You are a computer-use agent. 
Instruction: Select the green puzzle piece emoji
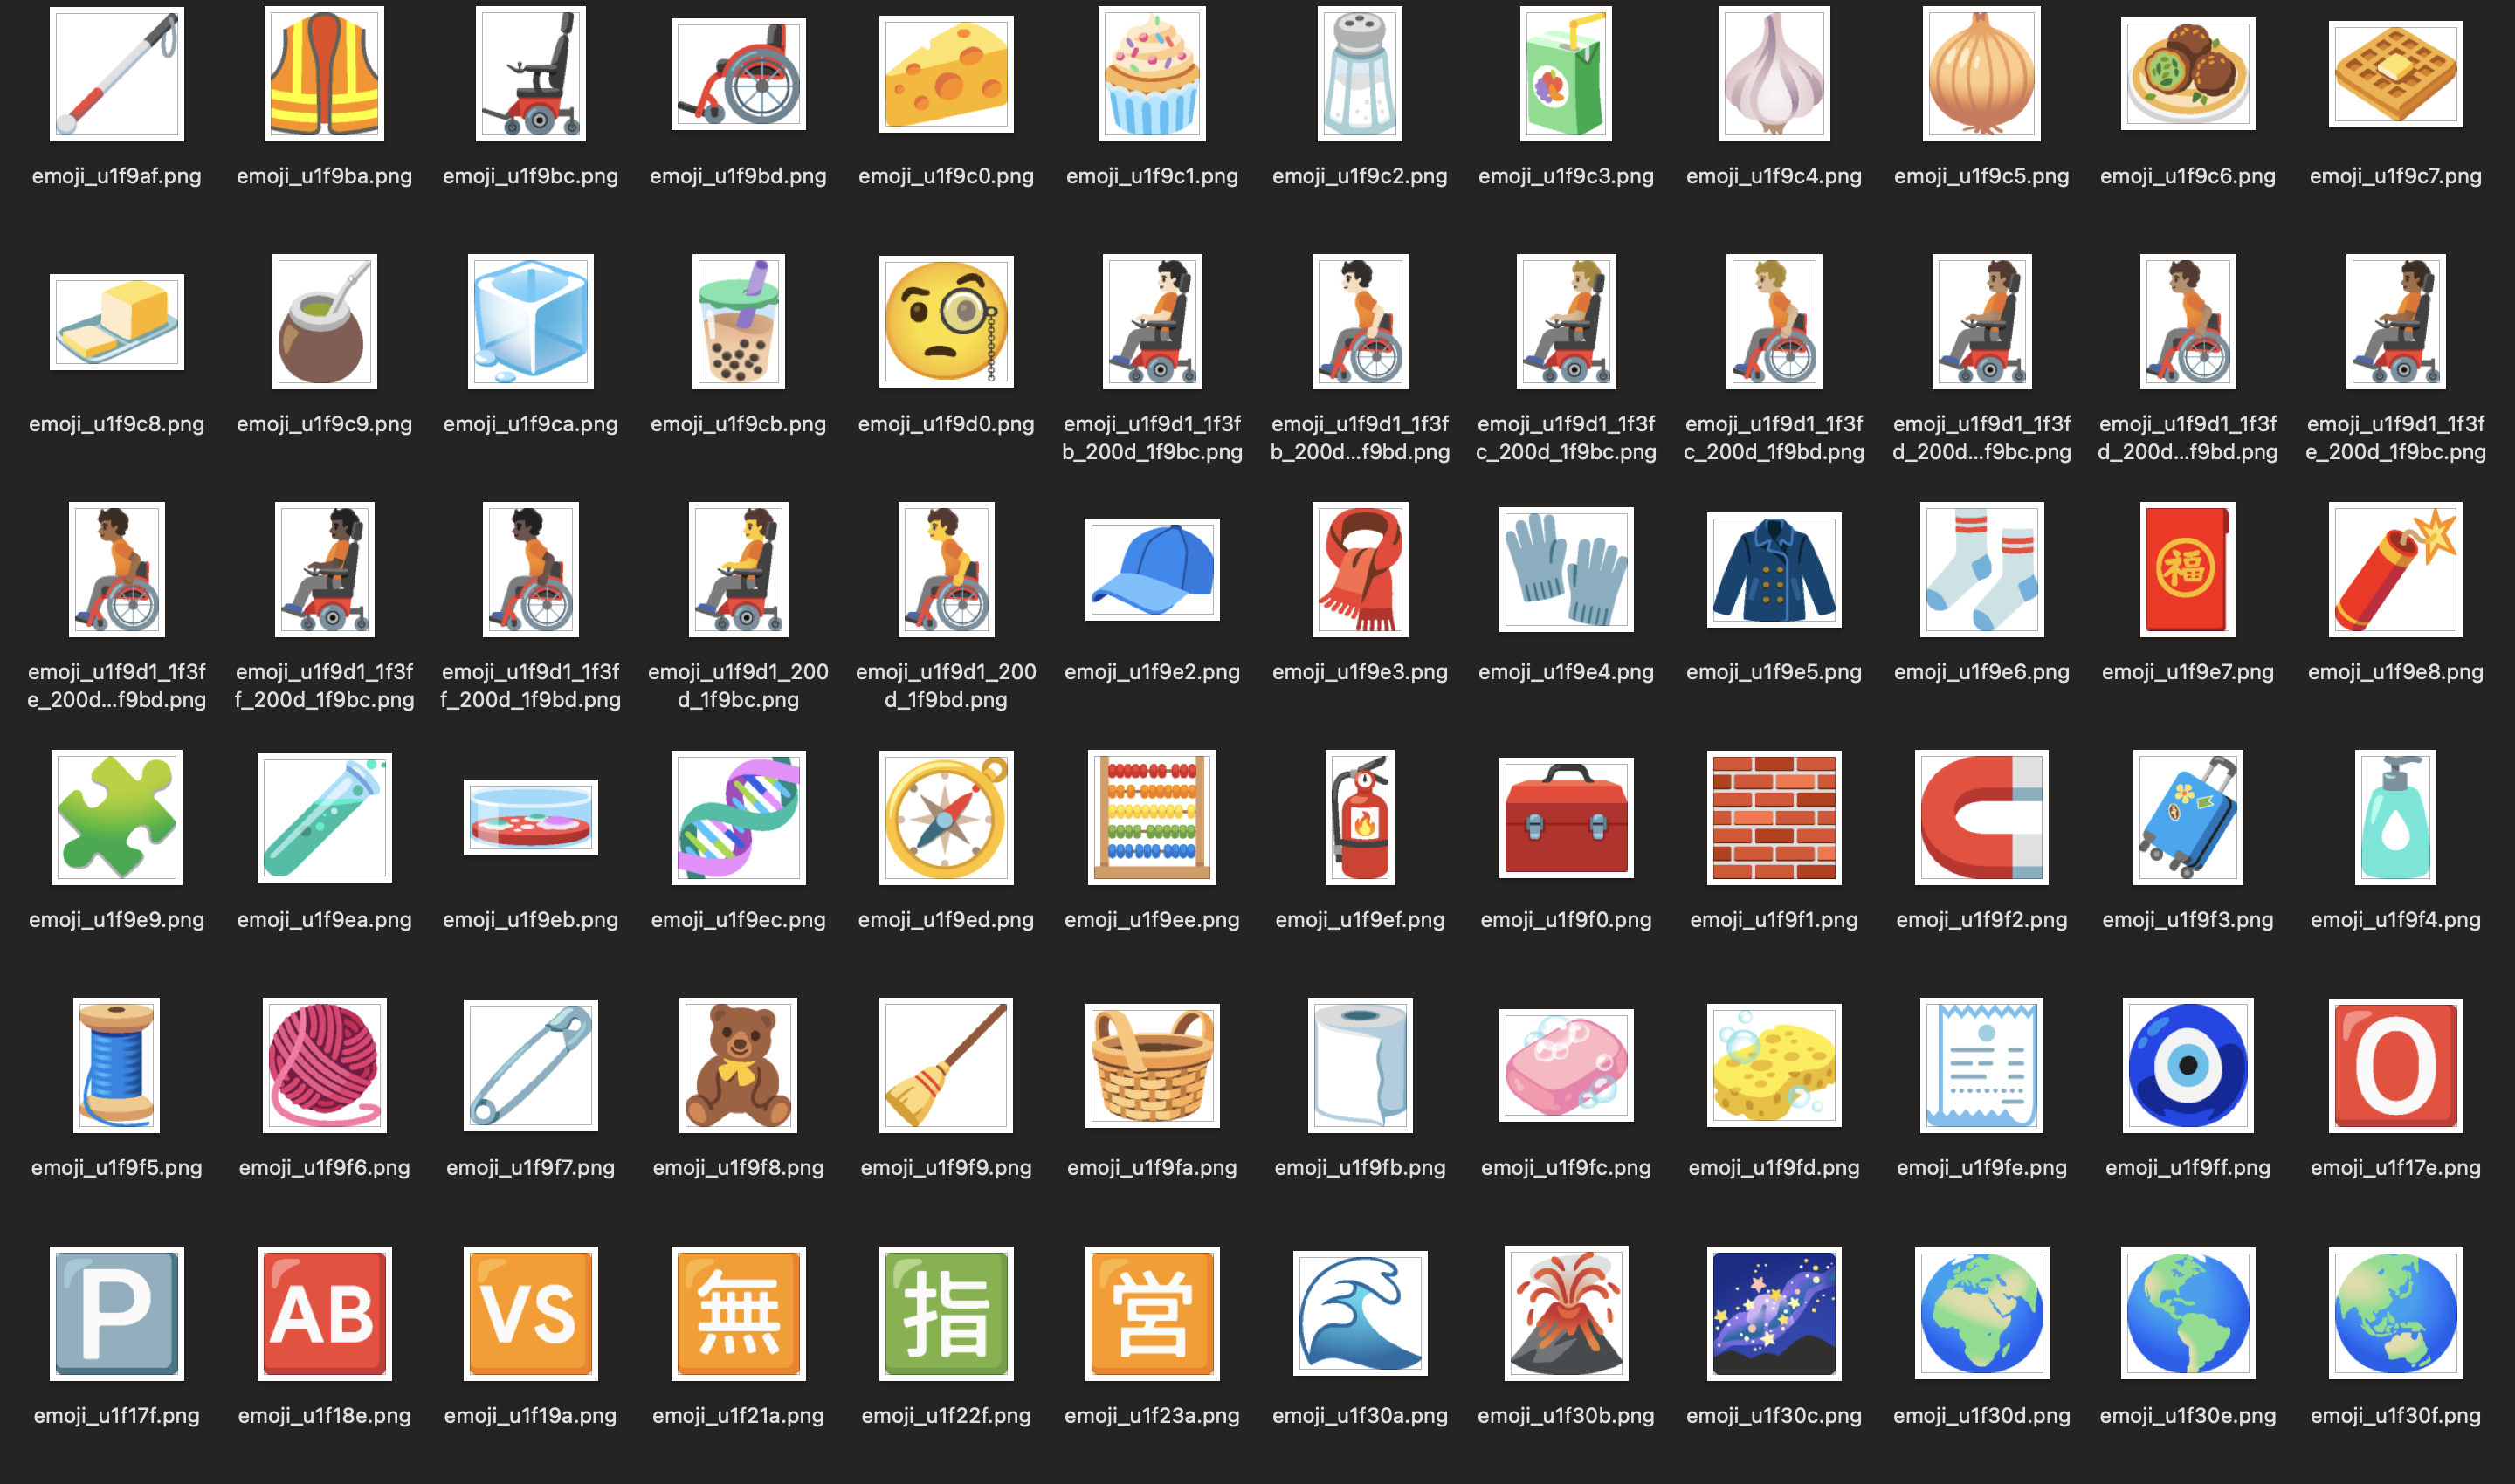pyautogui.click(x=117, y=818)
